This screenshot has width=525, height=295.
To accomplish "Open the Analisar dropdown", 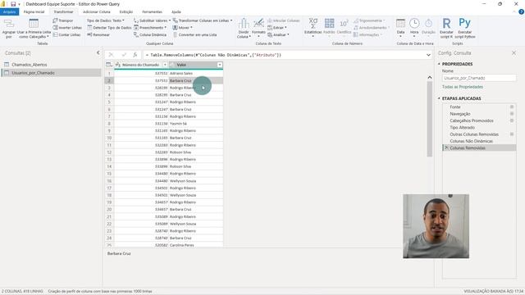I will [278, 34].
